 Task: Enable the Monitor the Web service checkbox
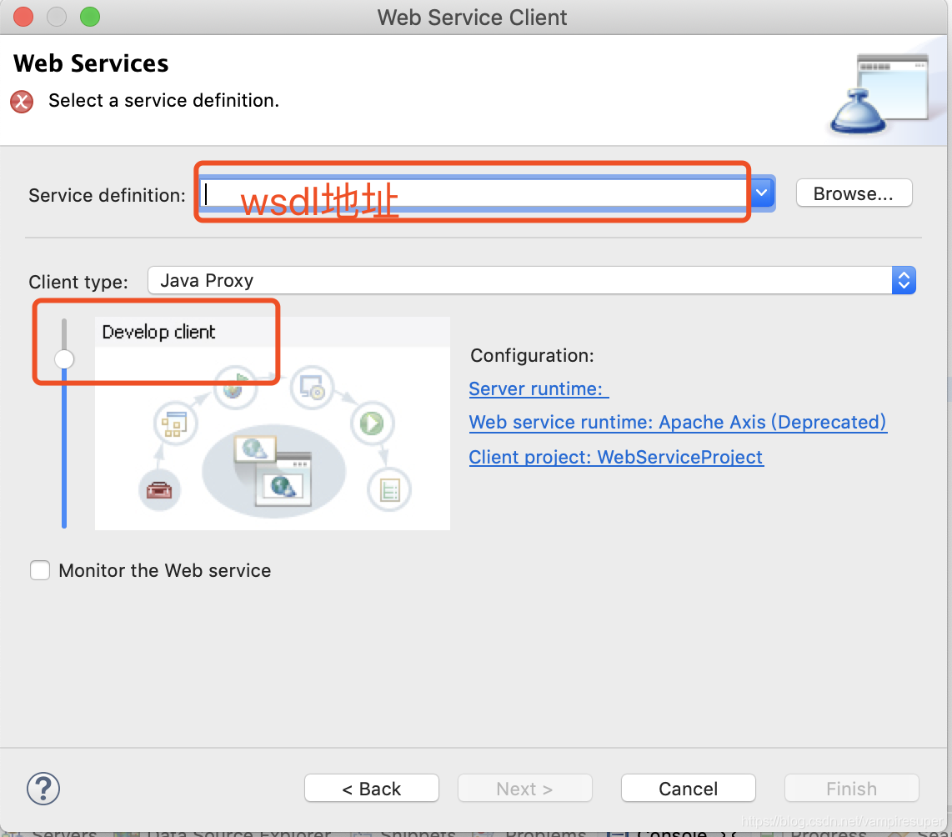click(39, 570)
